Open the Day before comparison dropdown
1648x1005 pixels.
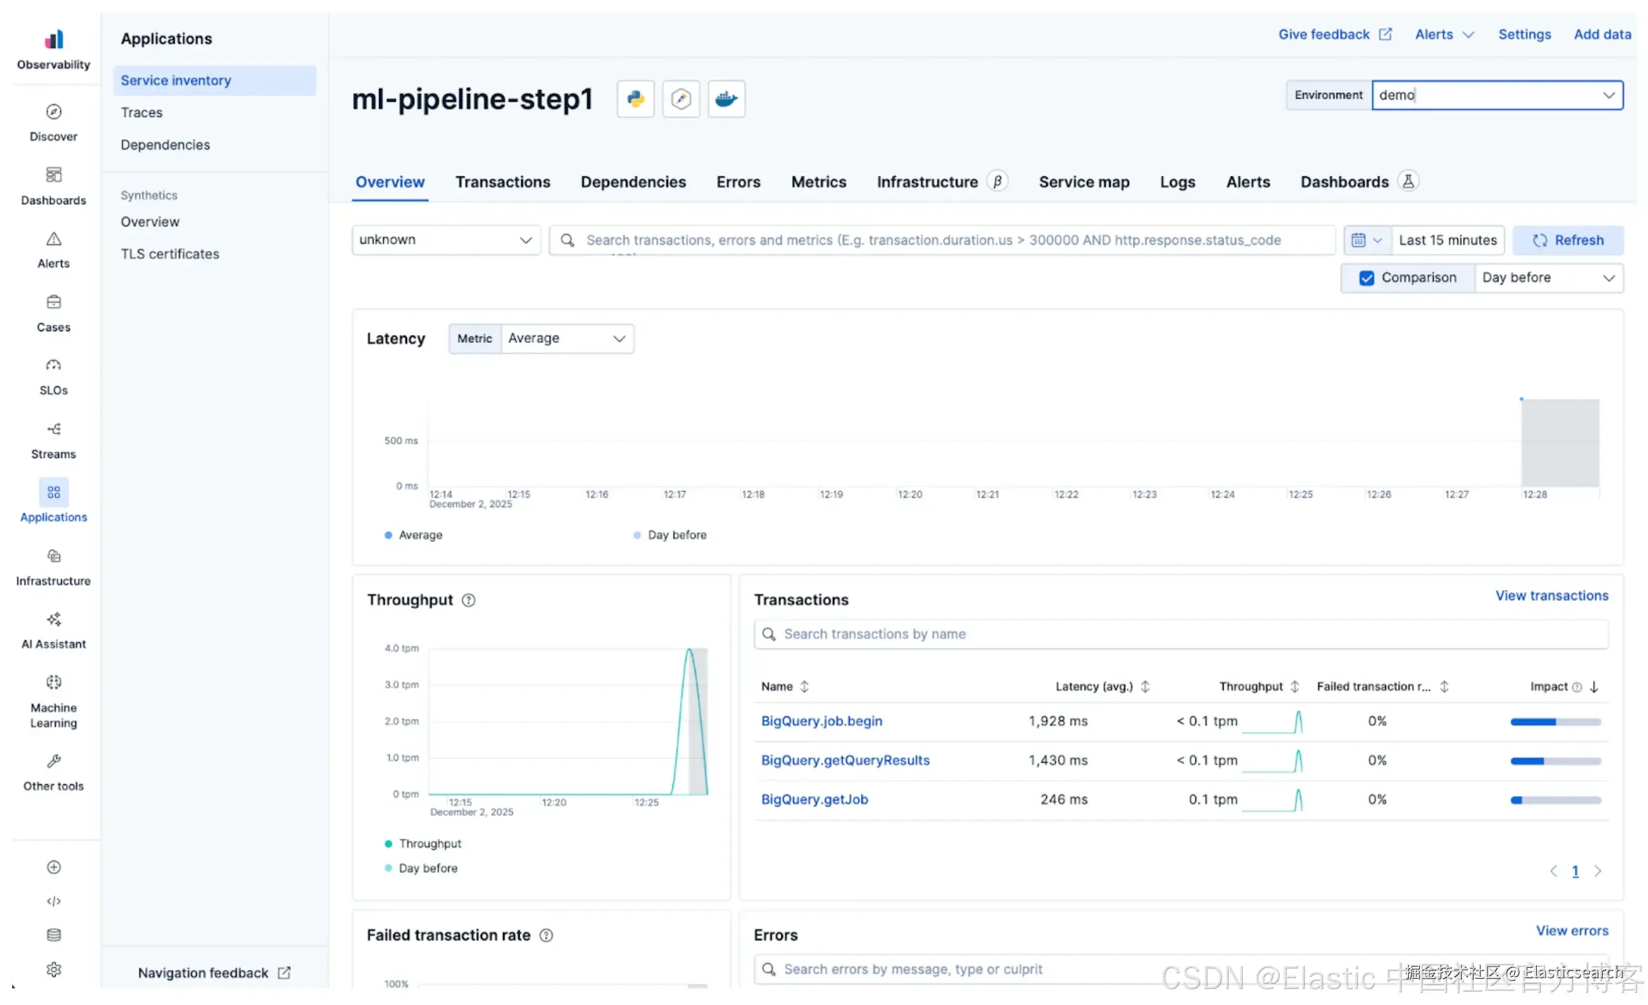pyautogui.click(x=1547, y=277)
